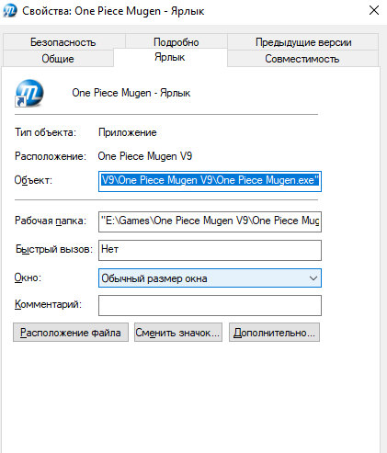This screenshot has width=387, height=453.
Task: Click the Mugen logo in the title bar
Action: point(10,11)
